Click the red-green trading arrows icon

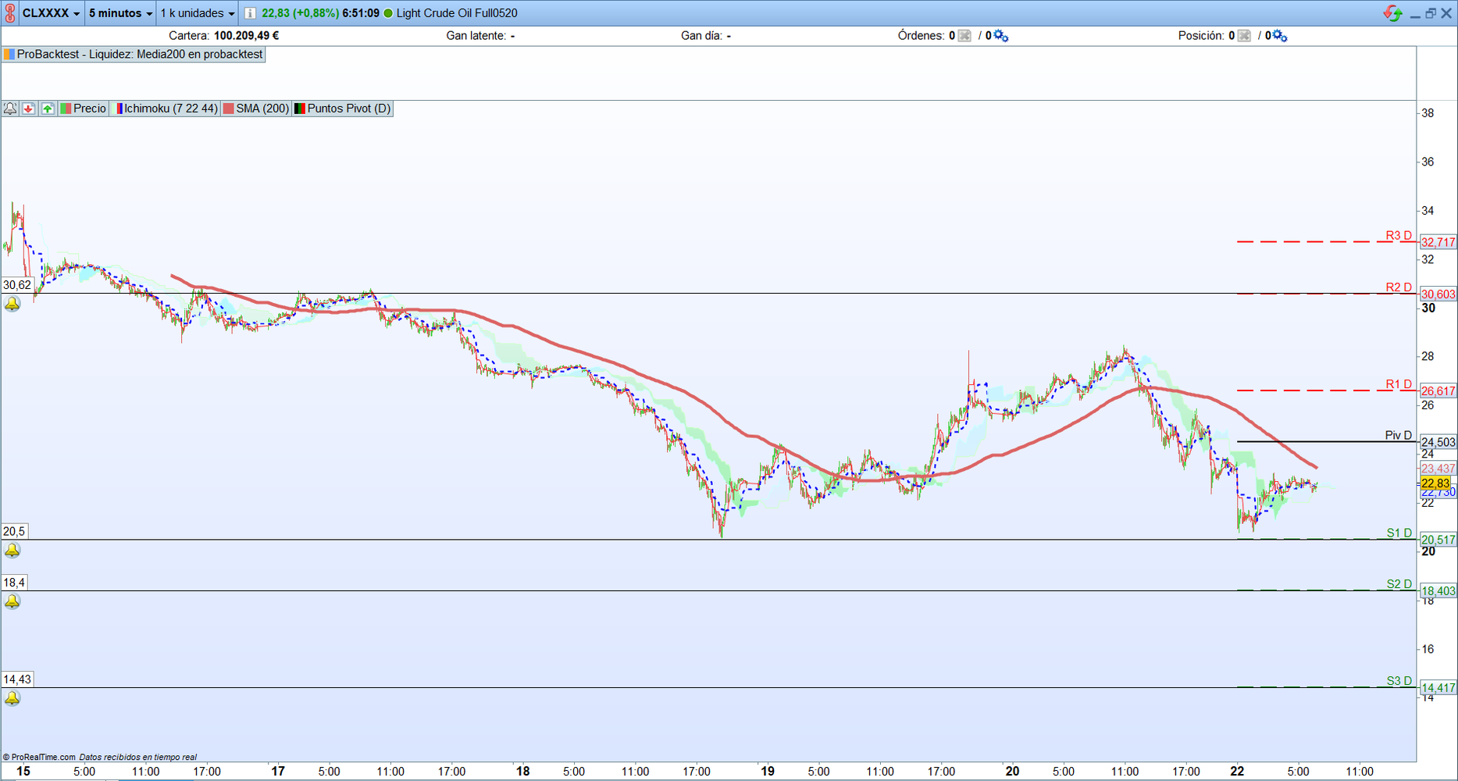(1392, 13)
